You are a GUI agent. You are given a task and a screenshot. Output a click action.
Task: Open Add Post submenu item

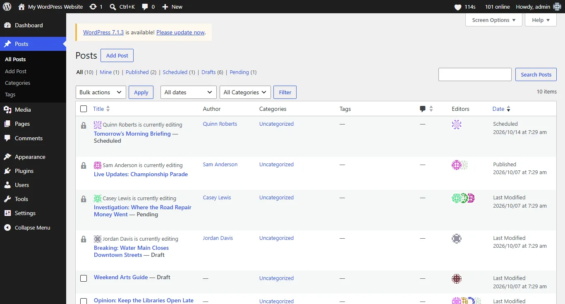[x=16, y=71]
